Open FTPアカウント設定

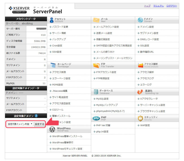106,72
